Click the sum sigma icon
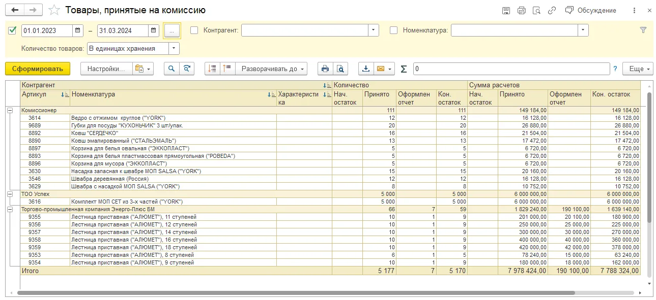656x300 pixels. pyautogui.click(x=404, y=69)
